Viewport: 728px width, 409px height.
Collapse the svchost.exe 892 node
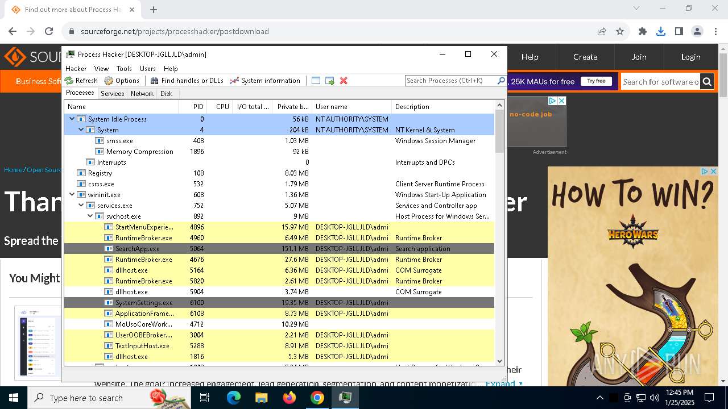90,216
